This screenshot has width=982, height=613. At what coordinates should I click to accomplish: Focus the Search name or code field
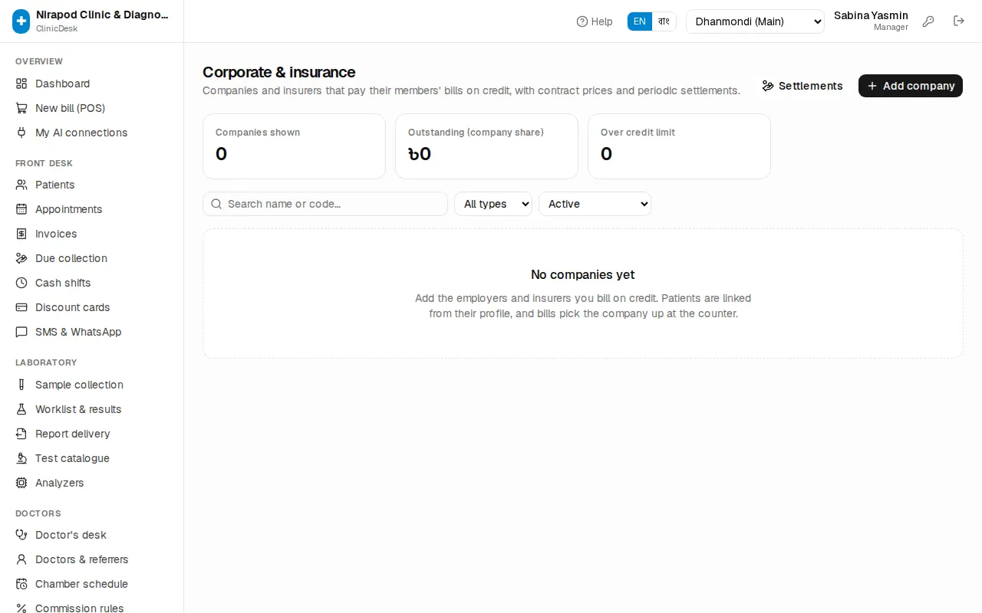(x=325, y=204)
